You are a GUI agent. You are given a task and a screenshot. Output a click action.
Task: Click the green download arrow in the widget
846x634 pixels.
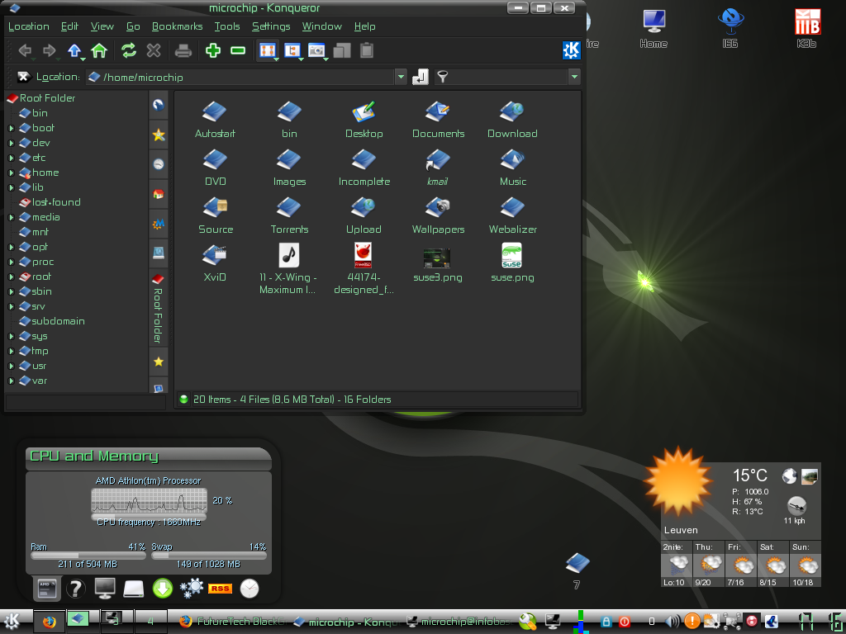coord(163,588)
